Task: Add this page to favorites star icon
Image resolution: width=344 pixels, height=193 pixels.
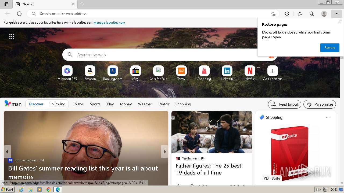Action: point(273,14)
